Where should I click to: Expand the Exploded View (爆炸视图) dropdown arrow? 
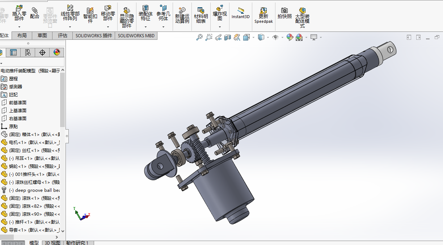(x=220, y=27)
